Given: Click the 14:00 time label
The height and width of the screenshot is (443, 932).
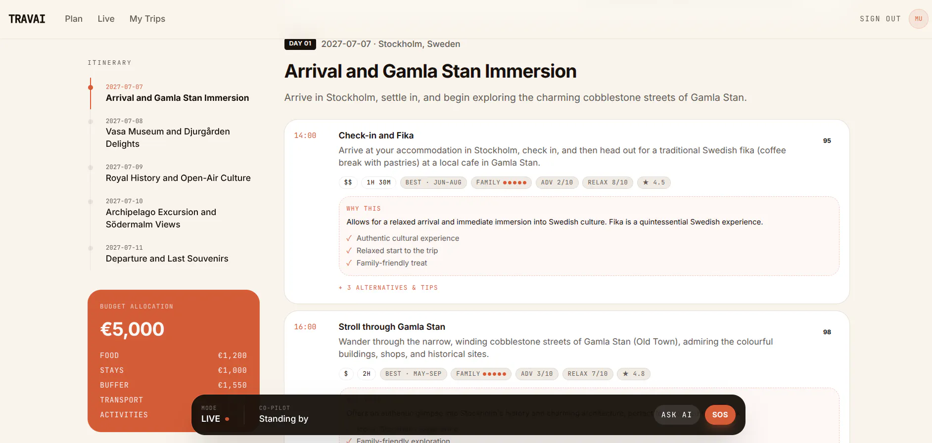Looking at the screenshot, I should coord(305,135).
